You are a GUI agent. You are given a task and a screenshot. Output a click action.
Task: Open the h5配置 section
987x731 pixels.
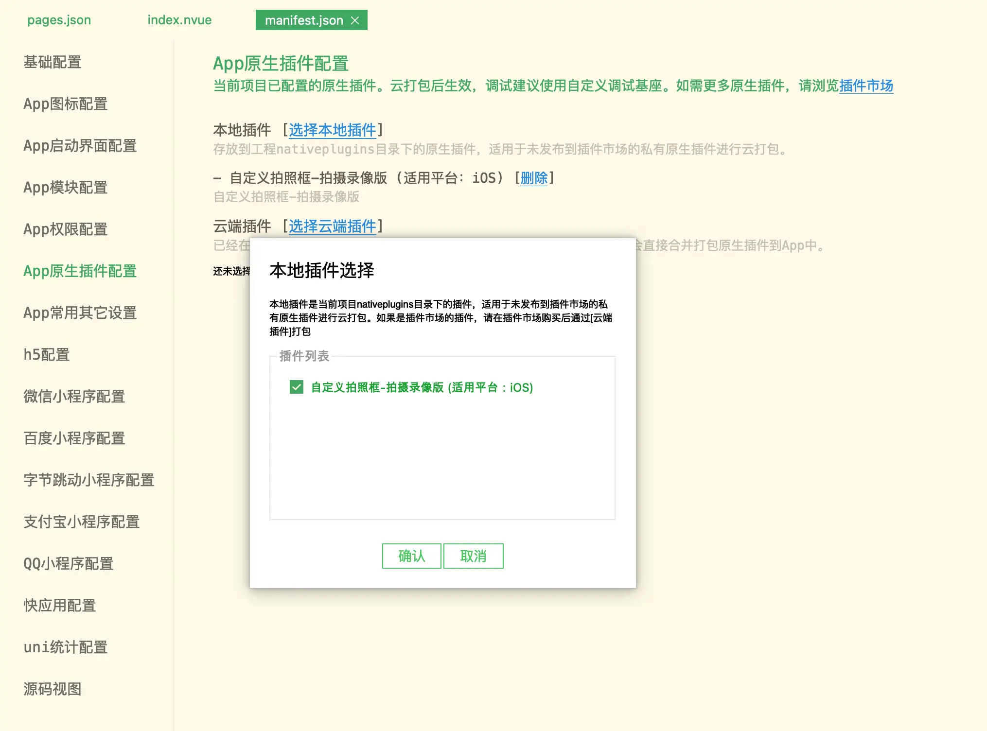[46, 354]
